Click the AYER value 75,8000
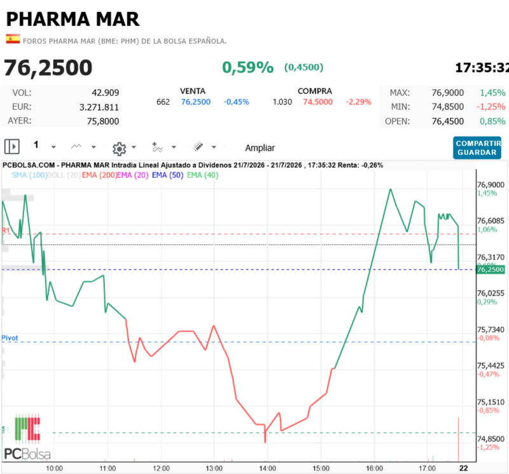Viewport: 509px width, 474px height. pos(103,121)
